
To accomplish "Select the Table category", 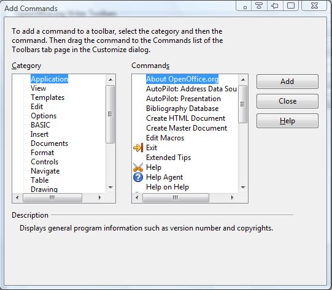I will (x=40, y=180).
